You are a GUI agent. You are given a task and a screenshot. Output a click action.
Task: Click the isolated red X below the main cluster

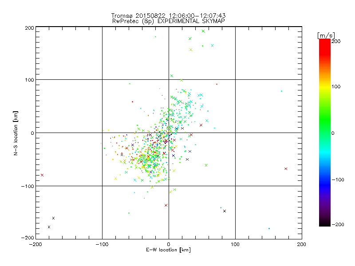[x=166, y=205]
